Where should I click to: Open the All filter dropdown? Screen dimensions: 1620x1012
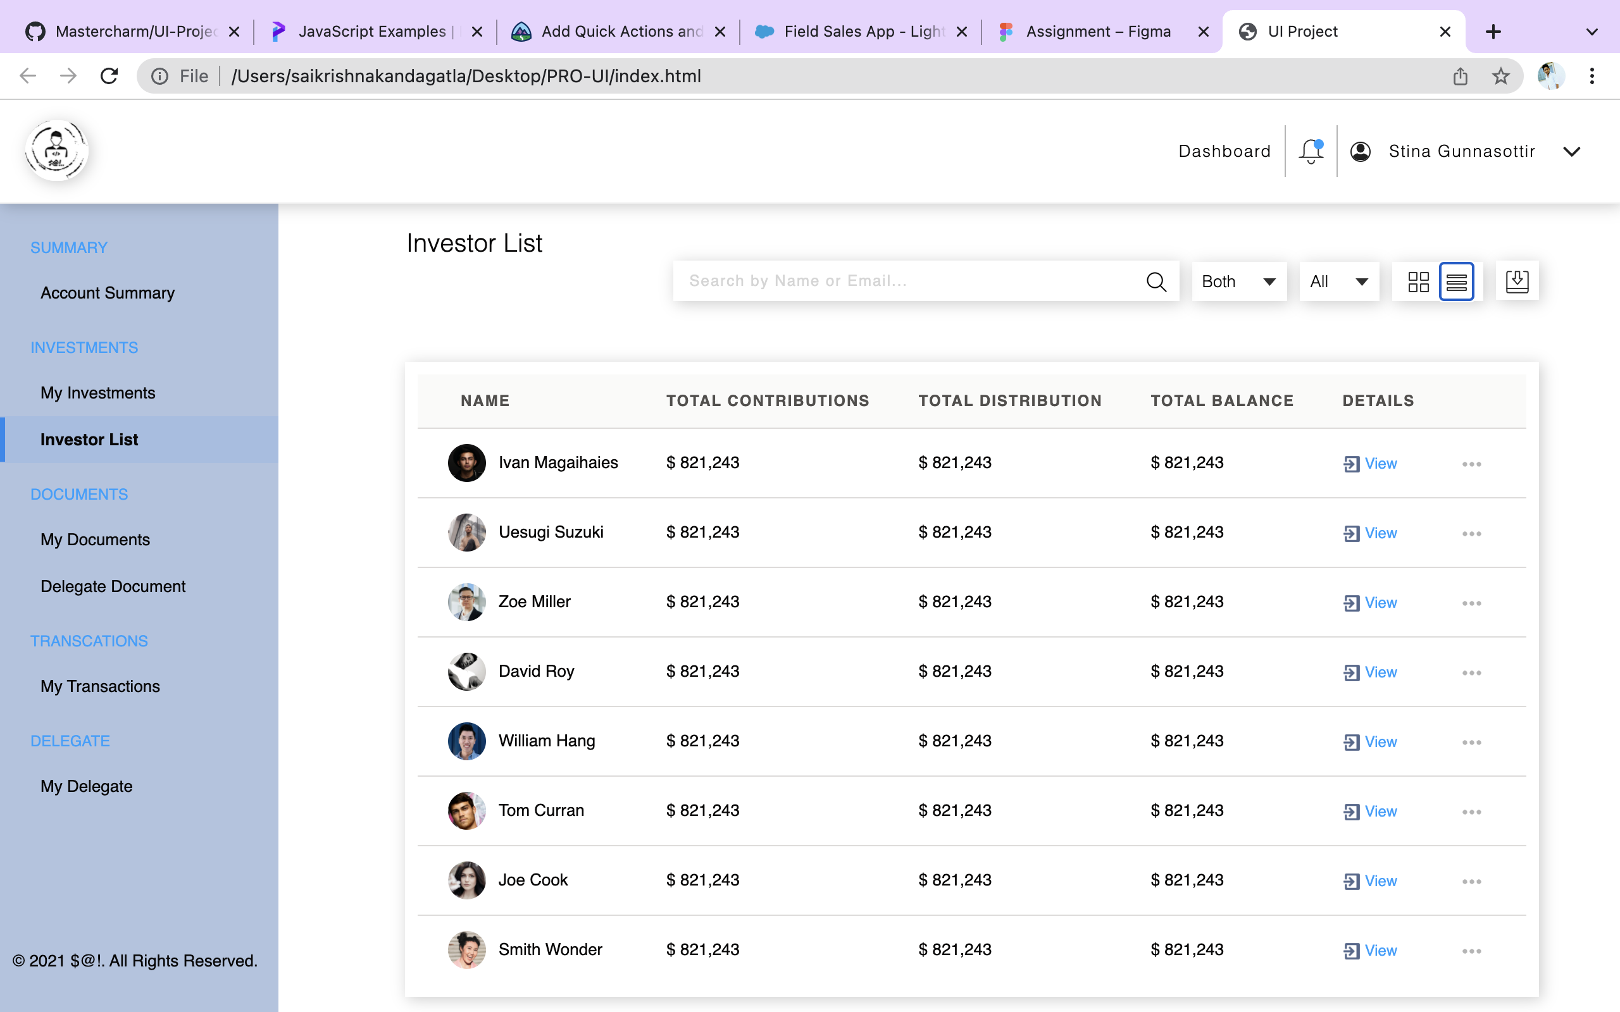1339,281
